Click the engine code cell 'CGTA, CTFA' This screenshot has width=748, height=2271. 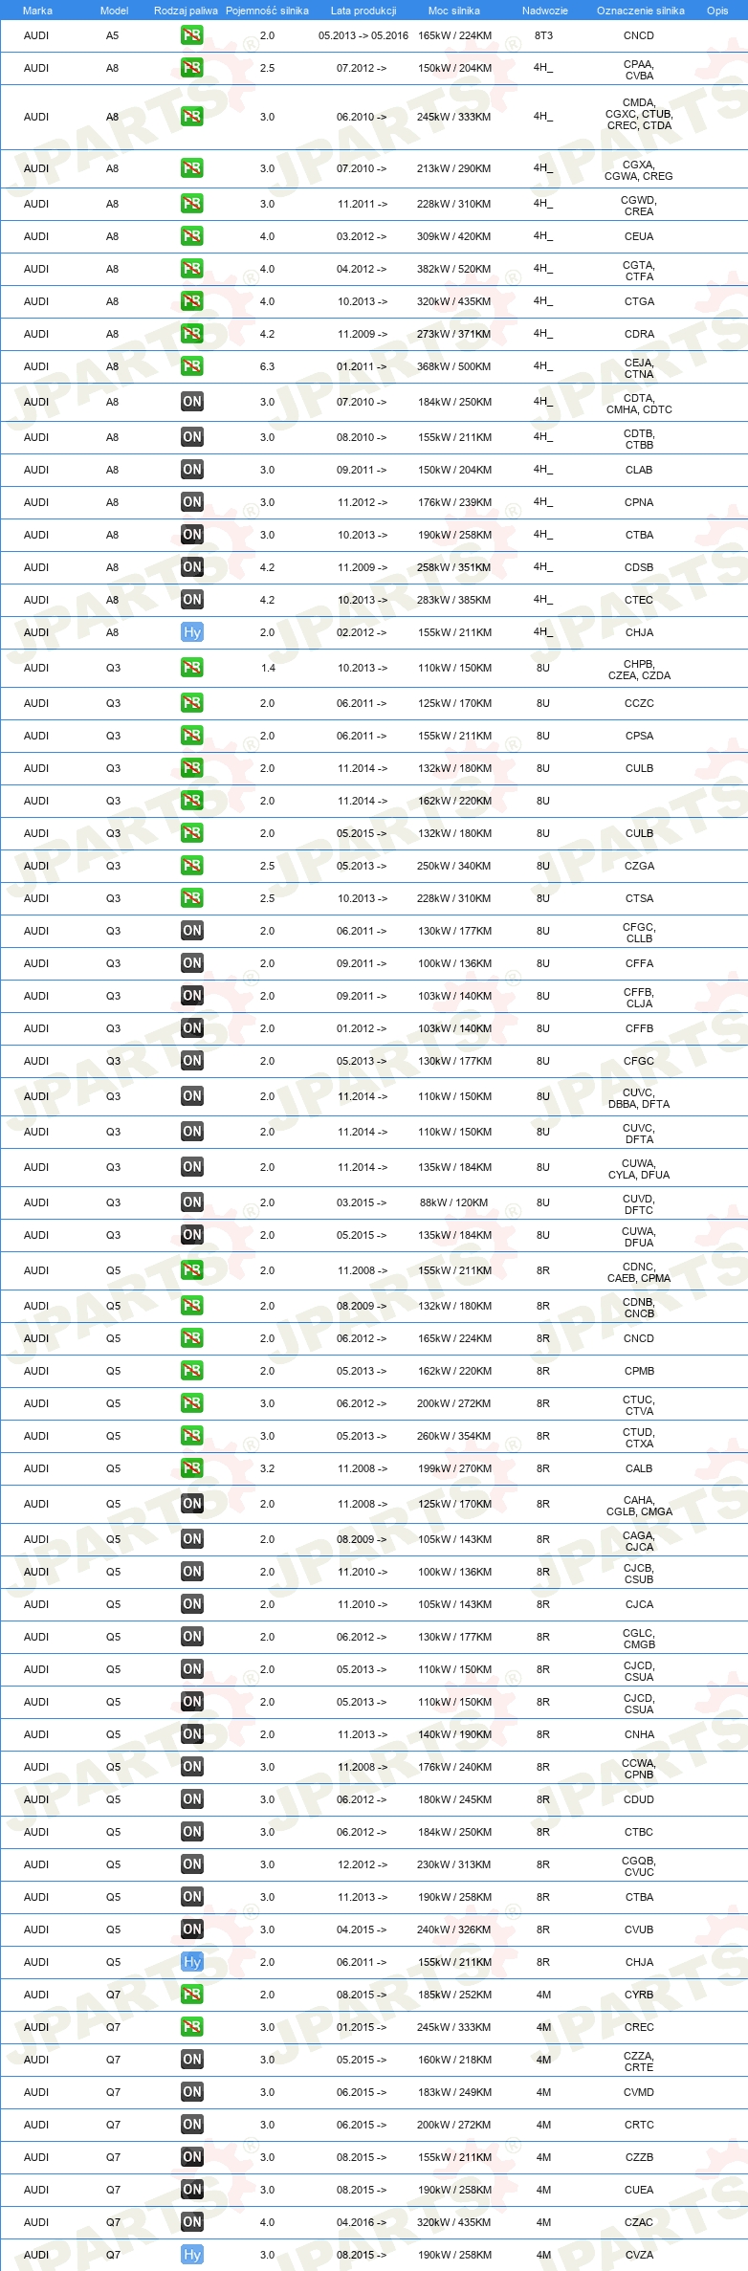click(639, 271)
